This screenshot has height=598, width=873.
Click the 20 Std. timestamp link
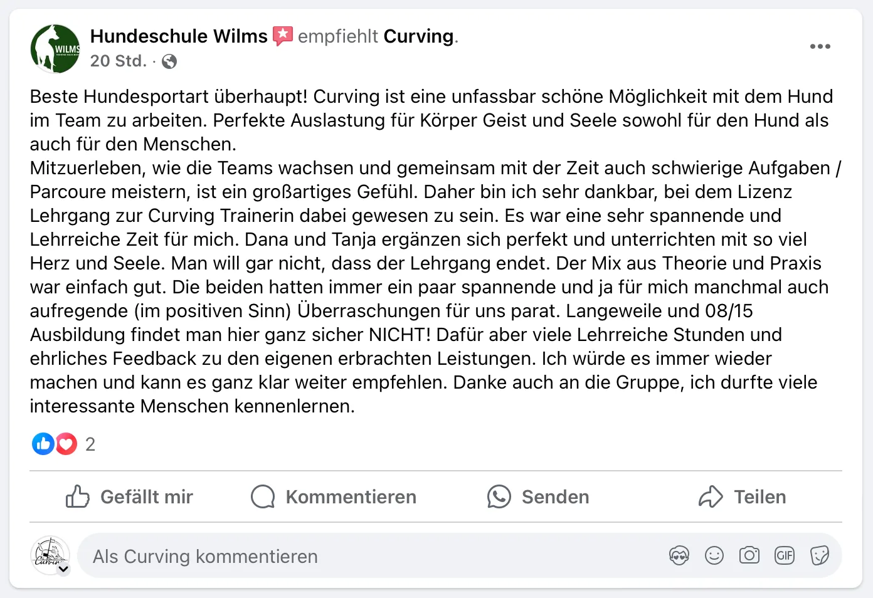(x=118, y=61)
